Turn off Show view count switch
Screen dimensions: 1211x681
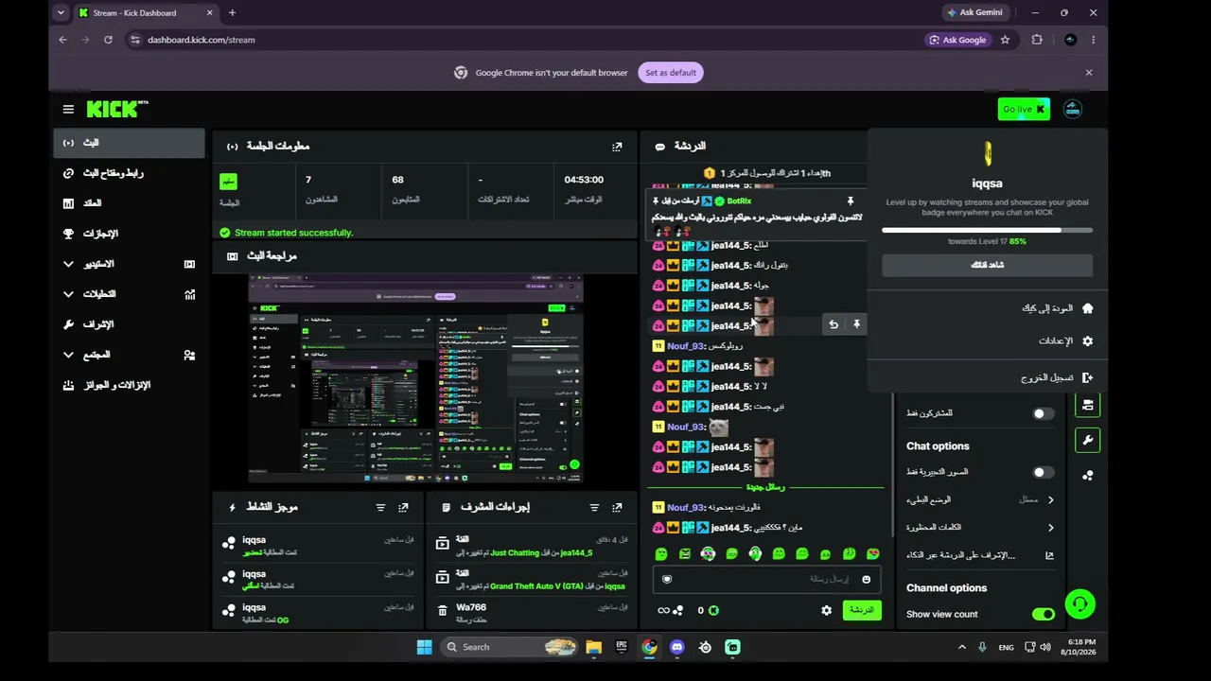(x=1043, y=614)
